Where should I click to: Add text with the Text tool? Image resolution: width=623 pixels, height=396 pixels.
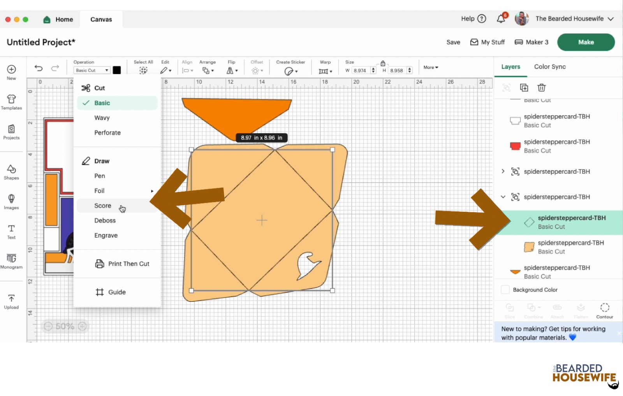[11, 231]
